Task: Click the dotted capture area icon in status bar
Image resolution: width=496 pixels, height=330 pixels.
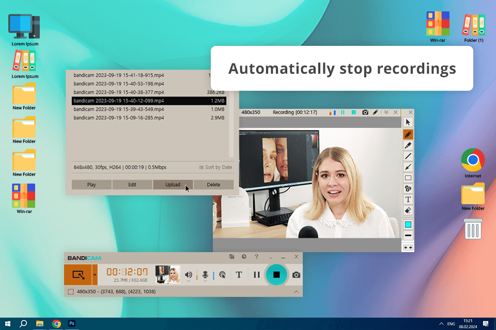Action: (71, 291)
